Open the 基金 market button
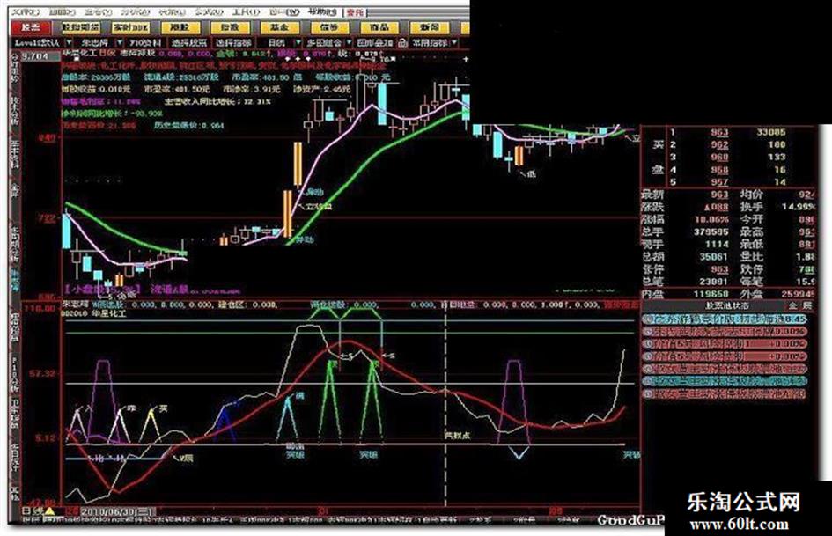 point(280,27)
